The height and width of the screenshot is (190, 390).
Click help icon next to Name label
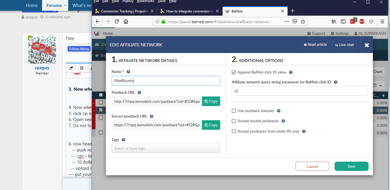pyautogui.click(x=129, y=72)
